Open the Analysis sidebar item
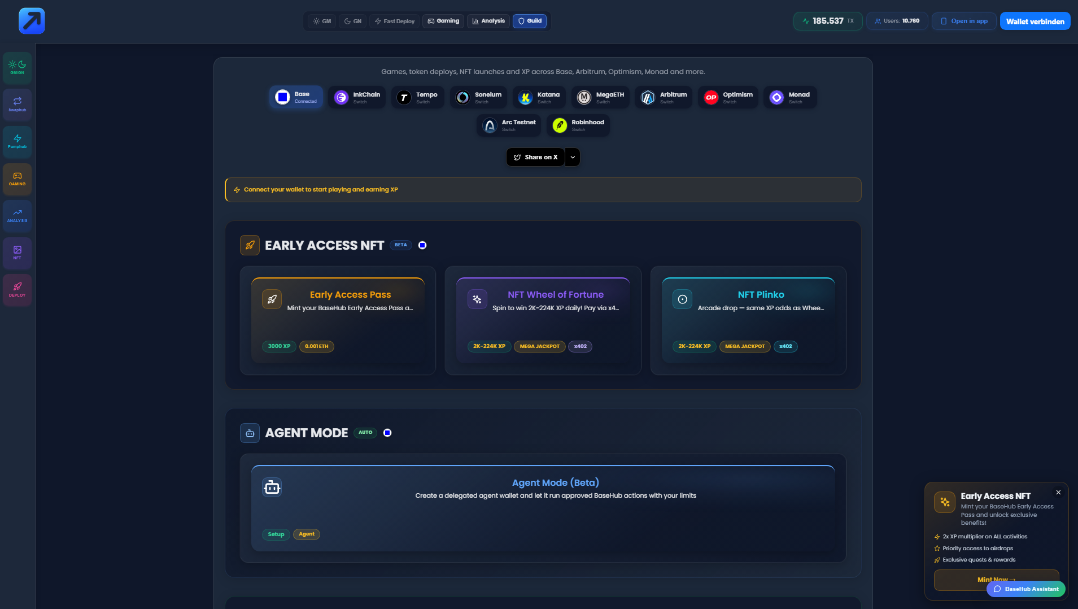1078x609 pixels. (x=17, y=216)
